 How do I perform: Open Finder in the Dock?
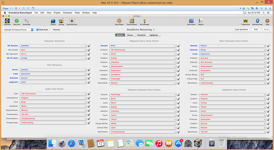(x=52, y=143)
